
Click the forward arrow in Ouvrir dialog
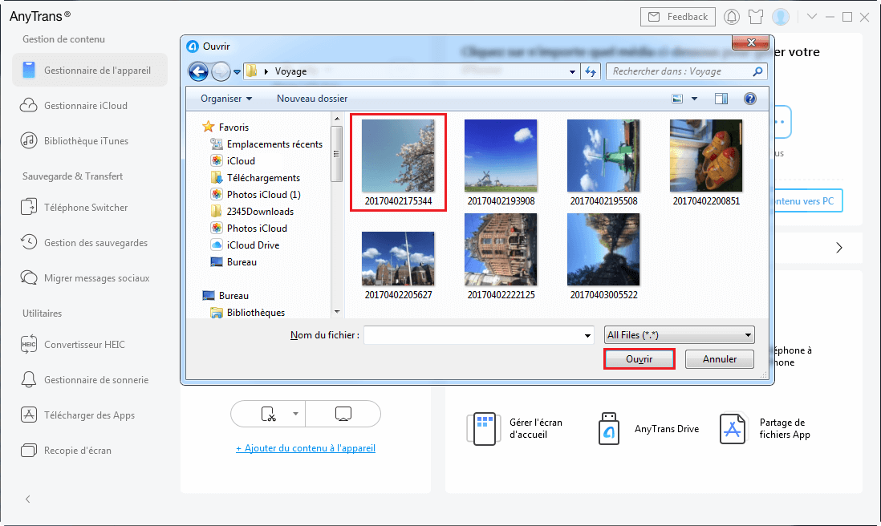[x=221, y=71]
